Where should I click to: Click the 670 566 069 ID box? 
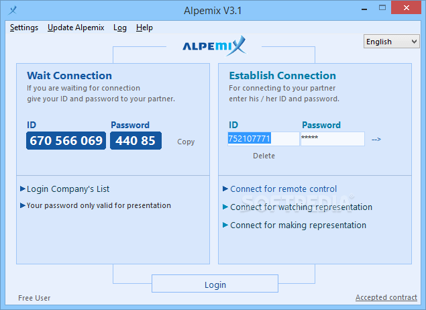pos(66,140)
